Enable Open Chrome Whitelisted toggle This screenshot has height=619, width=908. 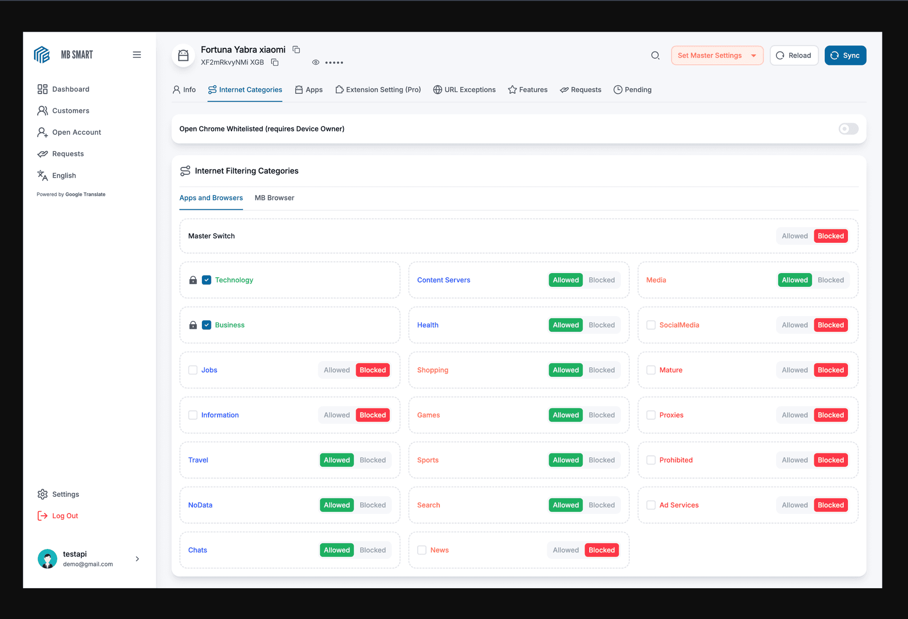click(x=848, y=129)
